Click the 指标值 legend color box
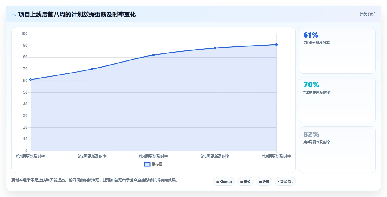Screen dimensions: 387x197 point(147,164)
